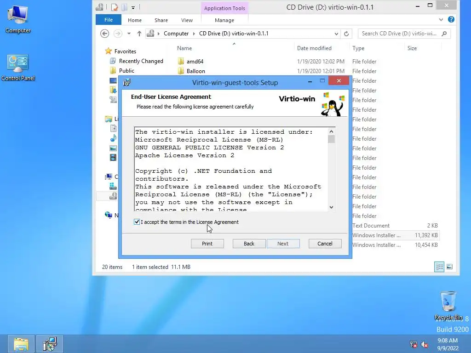Click the New Folder quick access icon
The image size is (471, 353).
(x=124, y=7)
